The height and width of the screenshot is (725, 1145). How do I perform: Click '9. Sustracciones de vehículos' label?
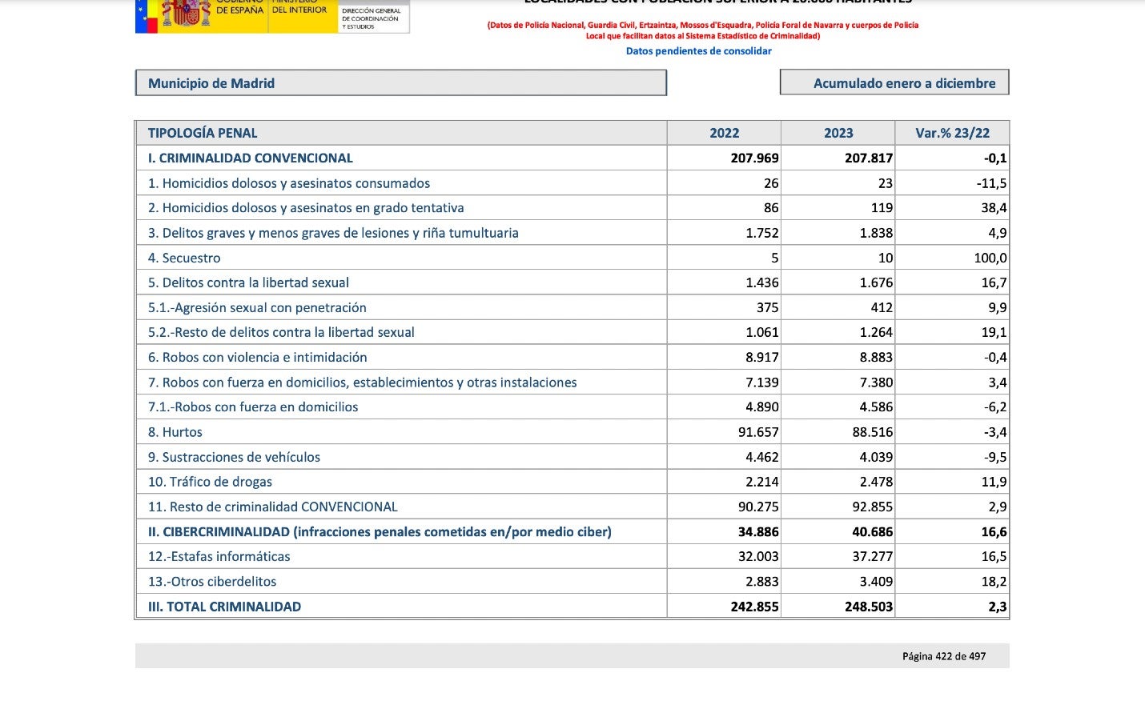coord(234,457)
